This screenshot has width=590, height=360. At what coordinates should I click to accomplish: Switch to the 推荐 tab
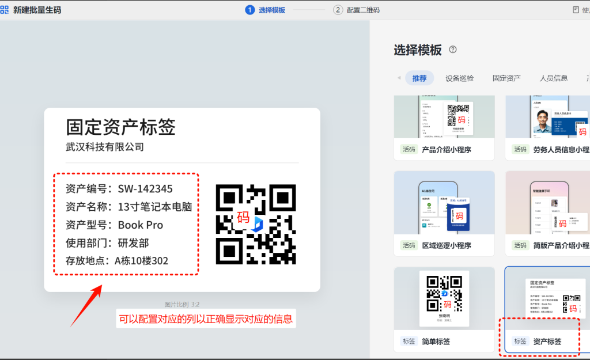419,78
